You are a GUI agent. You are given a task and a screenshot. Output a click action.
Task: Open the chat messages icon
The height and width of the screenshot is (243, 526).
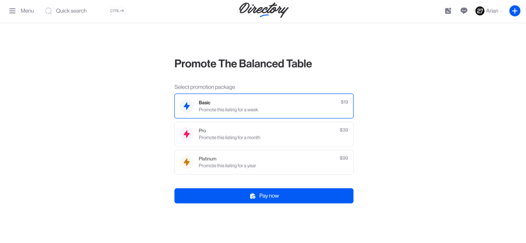464,11
